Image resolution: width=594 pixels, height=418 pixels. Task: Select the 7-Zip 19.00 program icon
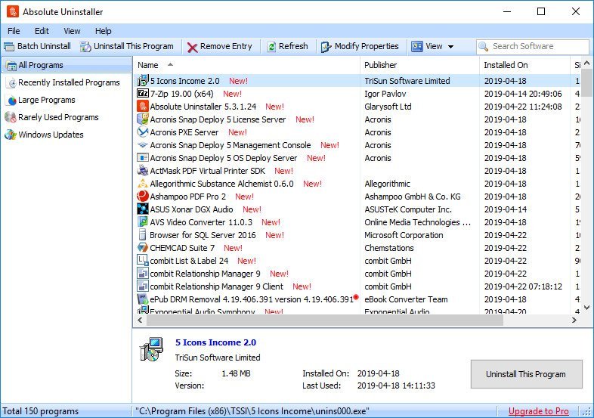pos(143,94)
